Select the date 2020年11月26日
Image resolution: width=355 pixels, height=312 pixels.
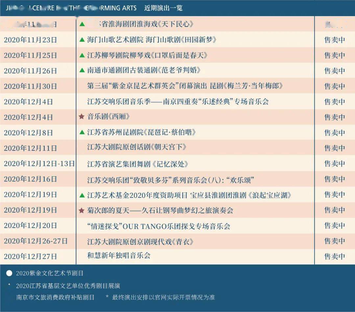point(30,71)
